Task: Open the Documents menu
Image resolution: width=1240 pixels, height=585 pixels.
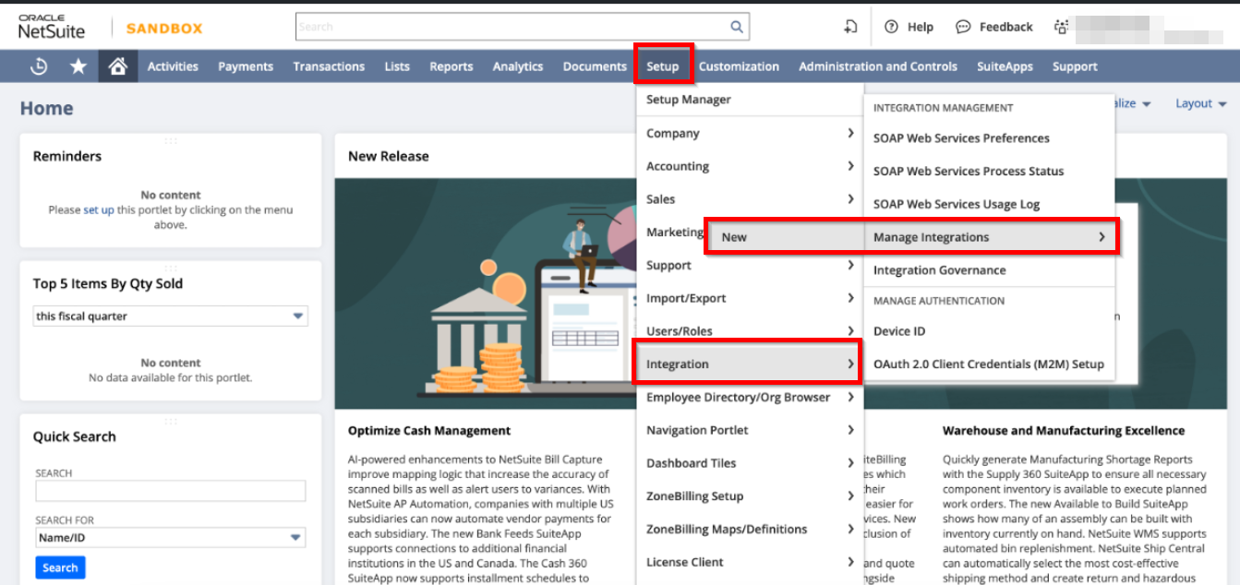Action: tap(595, 66)
